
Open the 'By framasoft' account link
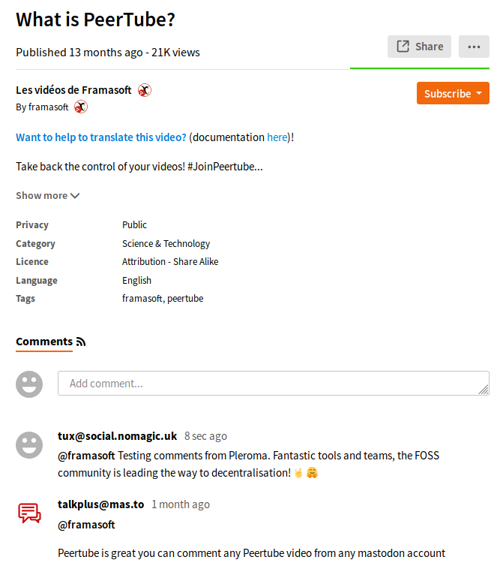42,107
